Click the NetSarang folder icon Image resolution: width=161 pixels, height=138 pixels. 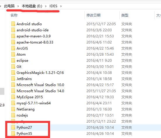point(13,109)
